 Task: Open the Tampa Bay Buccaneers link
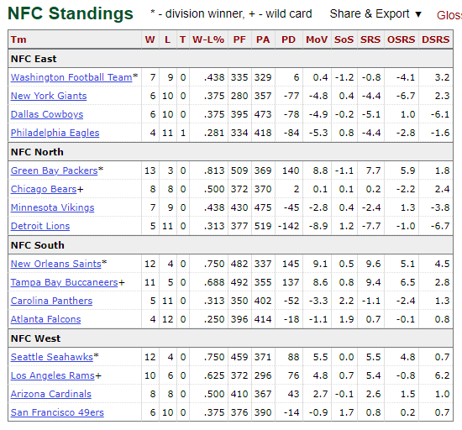(x=64, y=282)
